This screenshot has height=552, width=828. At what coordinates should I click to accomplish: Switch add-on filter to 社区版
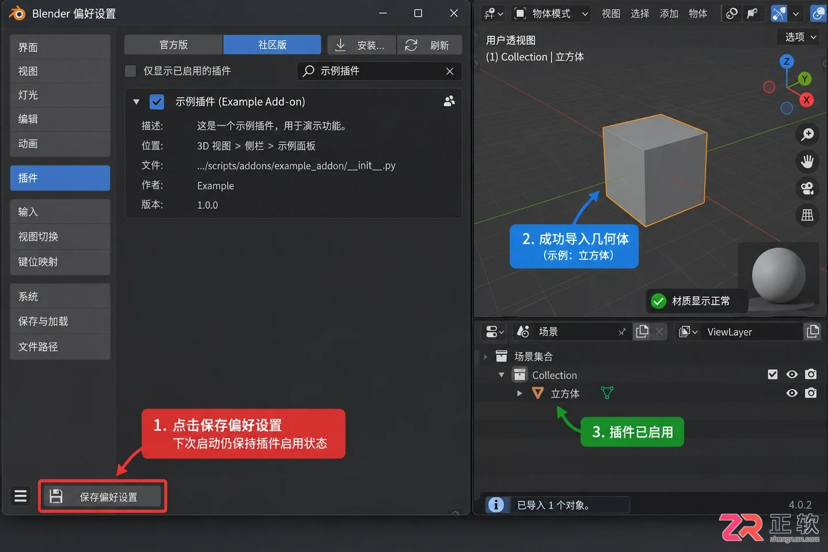[x=272, y=45]
